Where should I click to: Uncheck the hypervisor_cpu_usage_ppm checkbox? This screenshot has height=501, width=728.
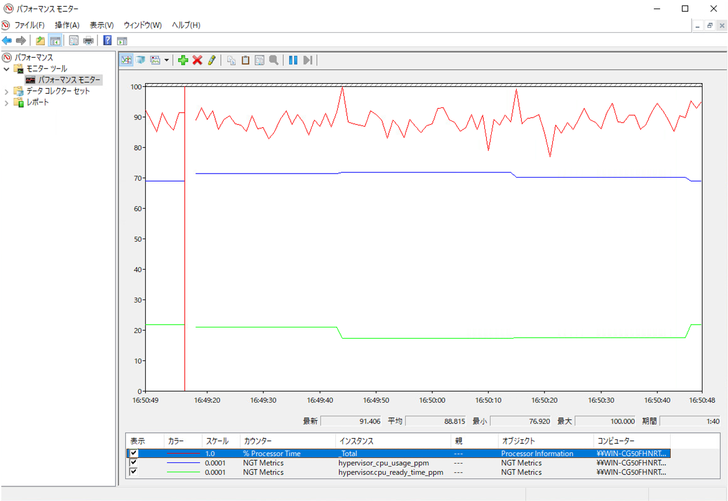pos(134,463)
